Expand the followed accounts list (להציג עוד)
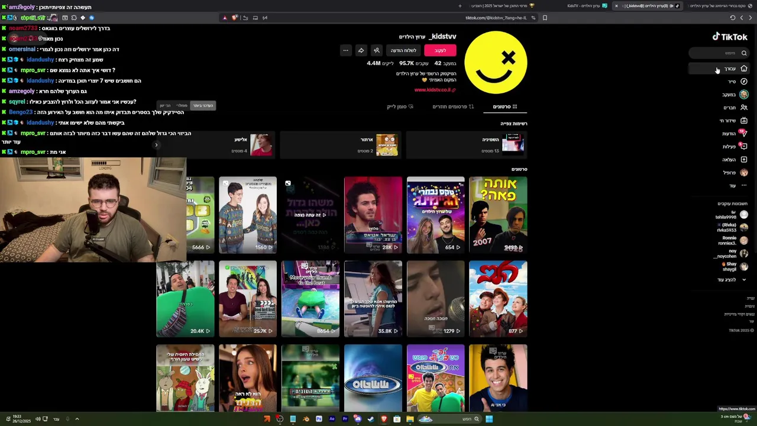The width and height of the screenshot is (757, 426). coord(731,280)
